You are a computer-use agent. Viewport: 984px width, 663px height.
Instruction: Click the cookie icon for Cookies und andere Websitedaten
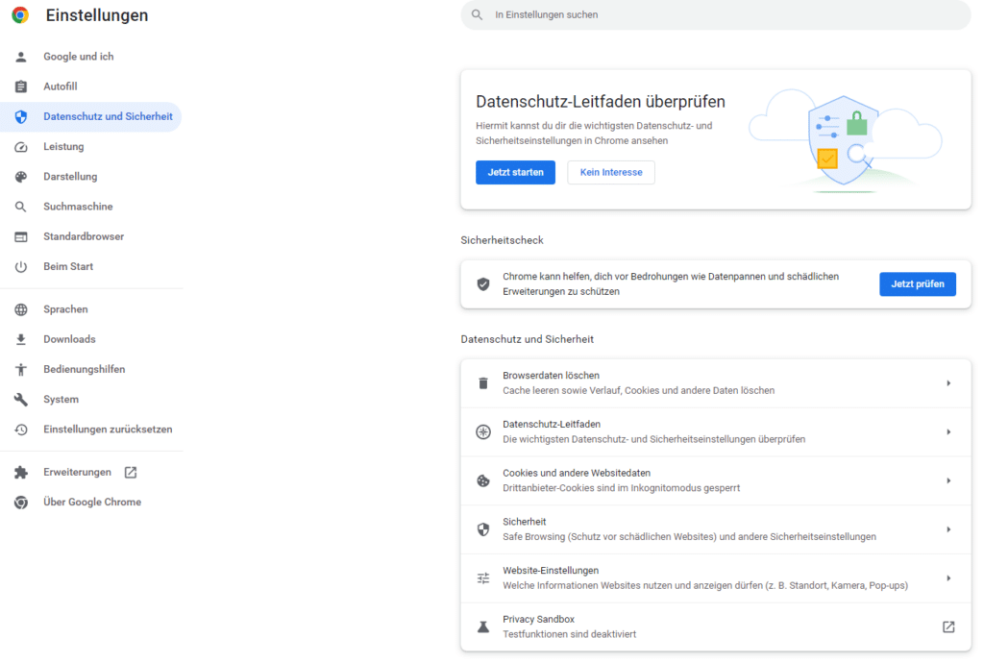point(483,481)
